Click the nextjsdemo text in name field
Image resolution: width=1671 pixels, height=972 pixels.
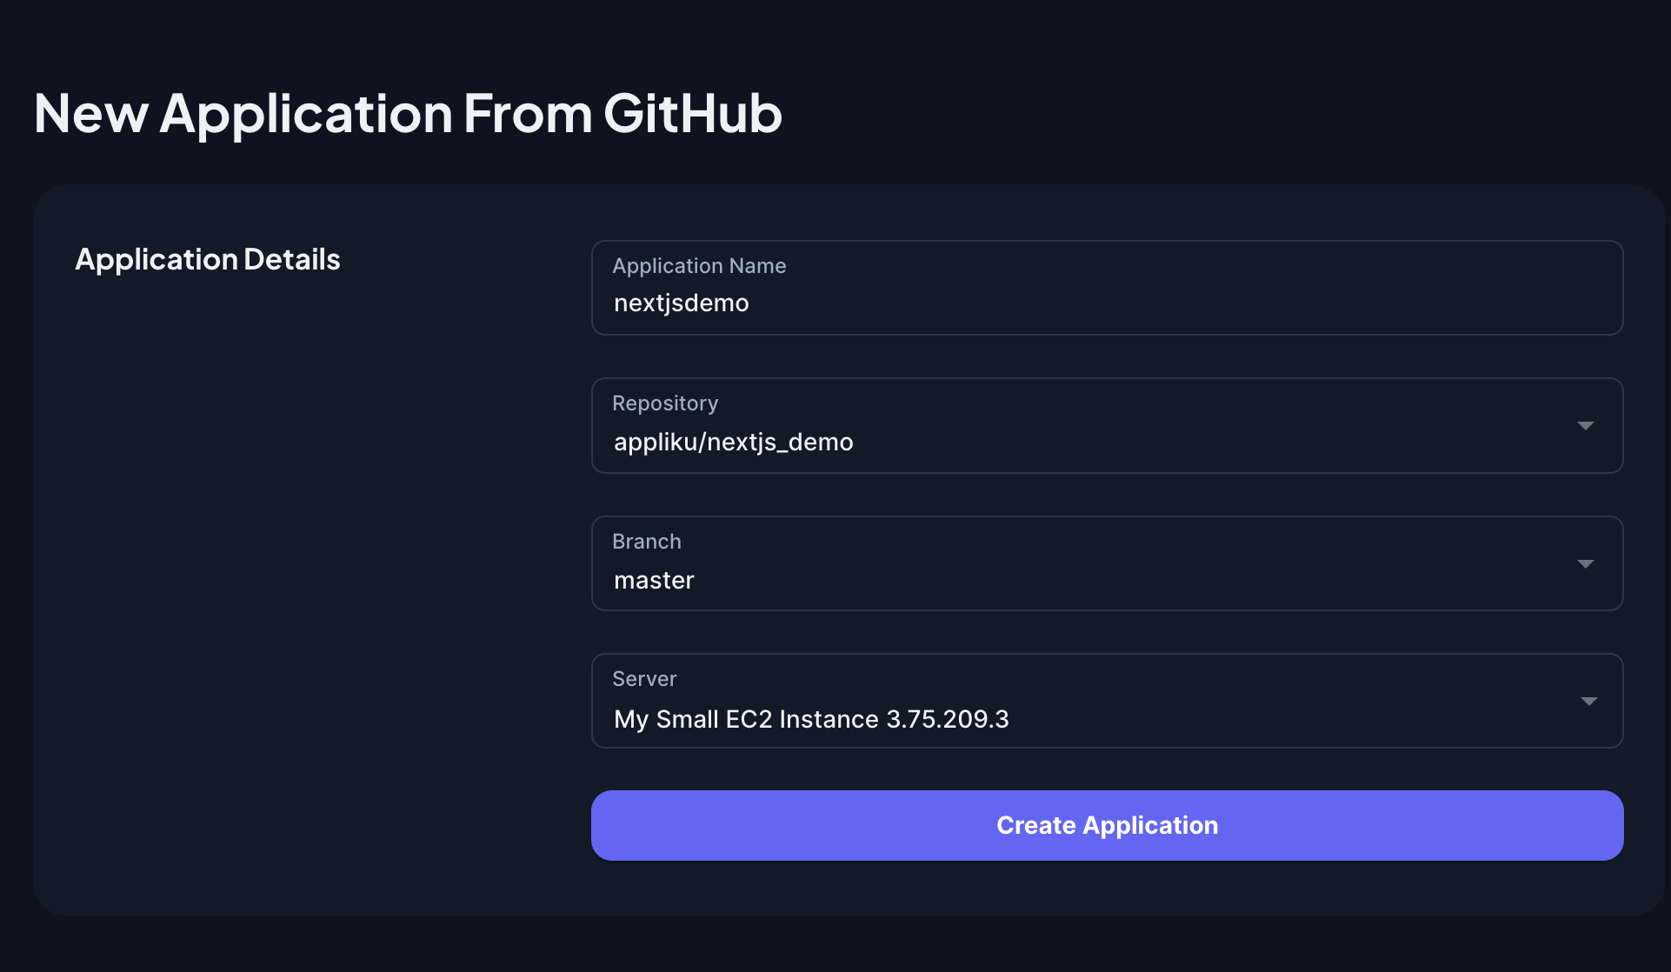click(681, 303)
